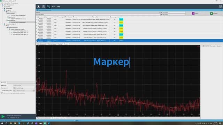Switch to the Графики tab
223x125 pixels.
(x=66, y=44)
